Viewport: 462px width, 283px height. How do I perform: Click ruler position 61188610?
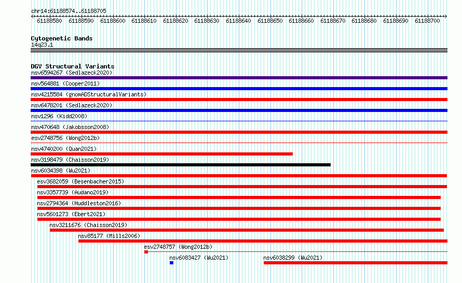tap(144, 21)
